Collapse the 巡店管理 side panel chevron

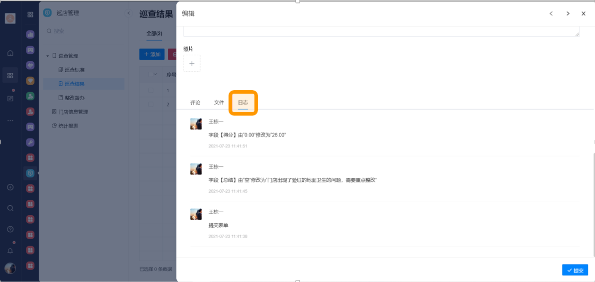[x=128, y=13]
